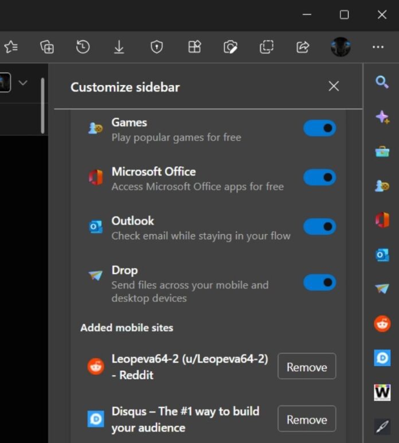Open the Tools briefcase sidebar icon

coord(382,151)
